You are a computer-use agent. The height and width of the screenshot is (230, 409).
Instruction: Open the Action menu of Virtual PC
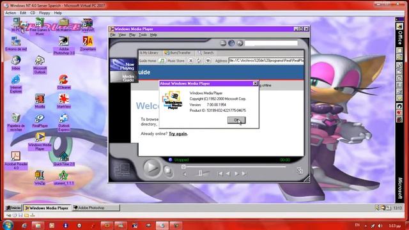tap(11, 13)
